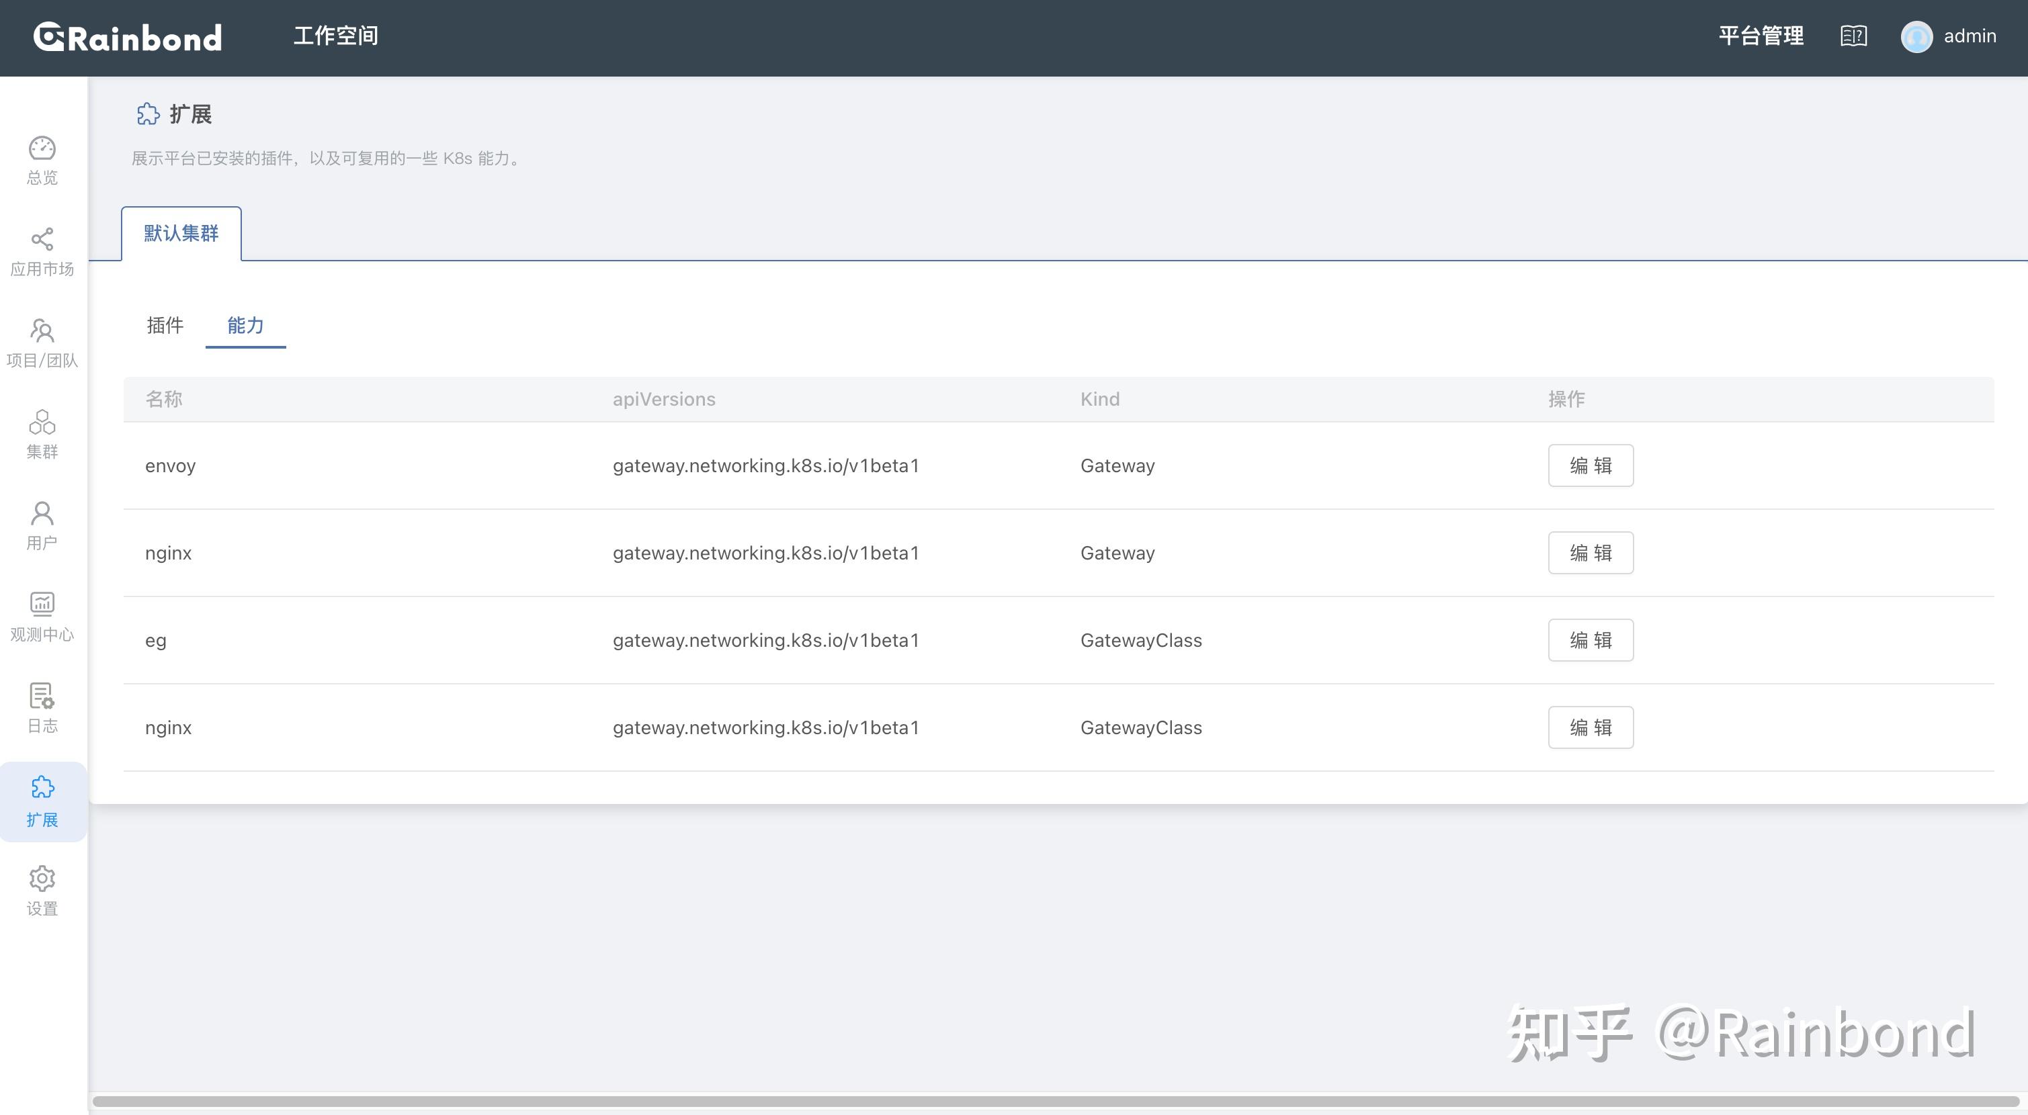Edit the envoy Gateway entry
This screenshot has height=1115, width=2028.
click(1591, 465)
